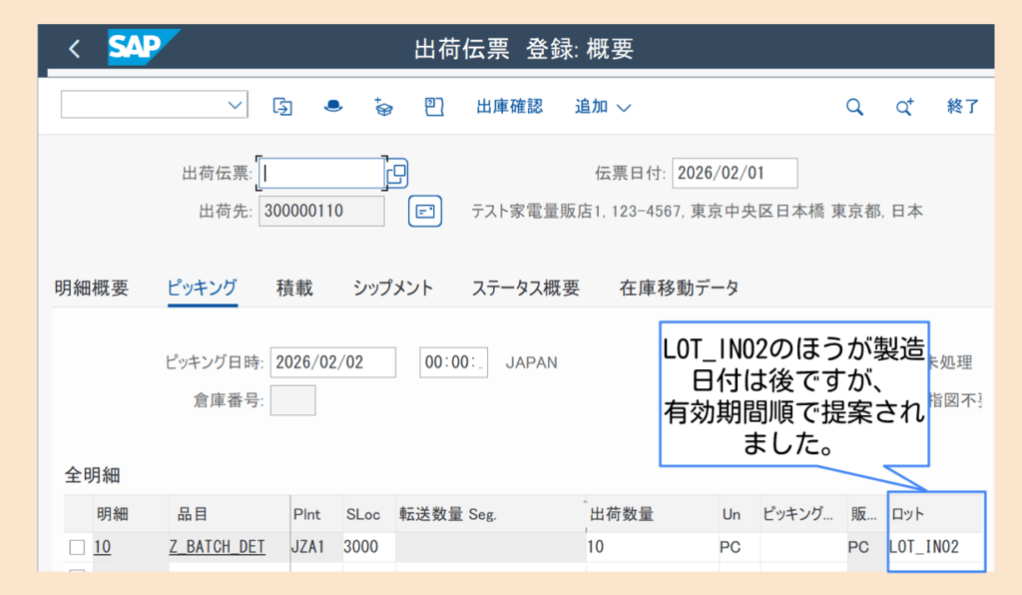Click the hat-shaped header details icon
The width and height of the screenshot is (1022, 595).
click(333, 107)
